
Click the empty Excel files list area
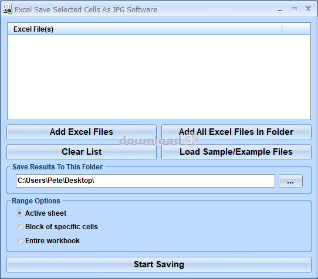pyautogui.click(x=159, y=77)
